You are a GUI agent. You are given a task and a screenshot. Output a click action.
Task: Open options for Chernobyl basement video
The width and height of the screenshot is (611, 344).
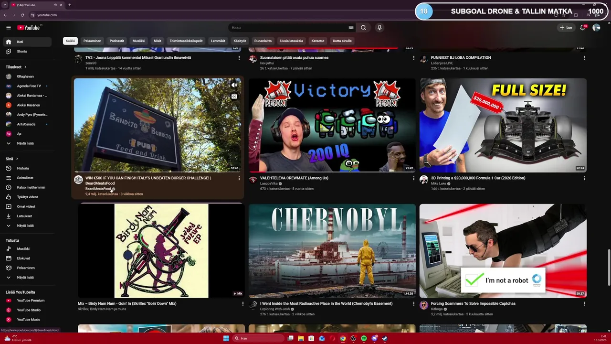[x=414, y=304]
